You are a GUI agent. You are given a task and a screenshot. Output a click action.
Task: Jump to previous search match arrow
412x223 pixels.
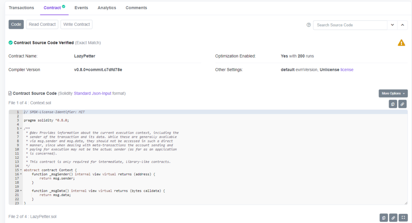click(402, 25)
